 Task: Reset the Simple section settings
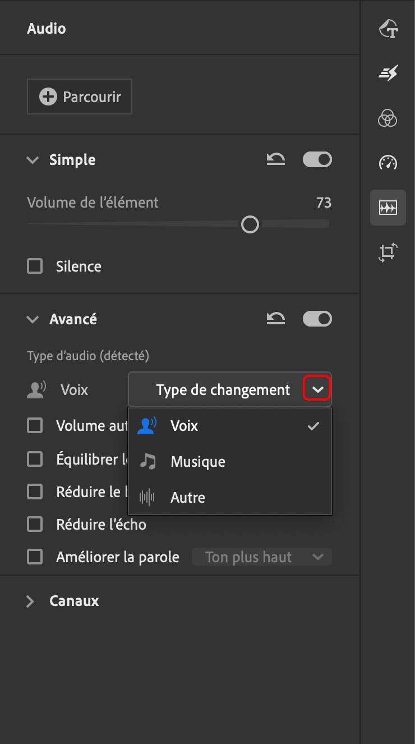click(275, 160)
